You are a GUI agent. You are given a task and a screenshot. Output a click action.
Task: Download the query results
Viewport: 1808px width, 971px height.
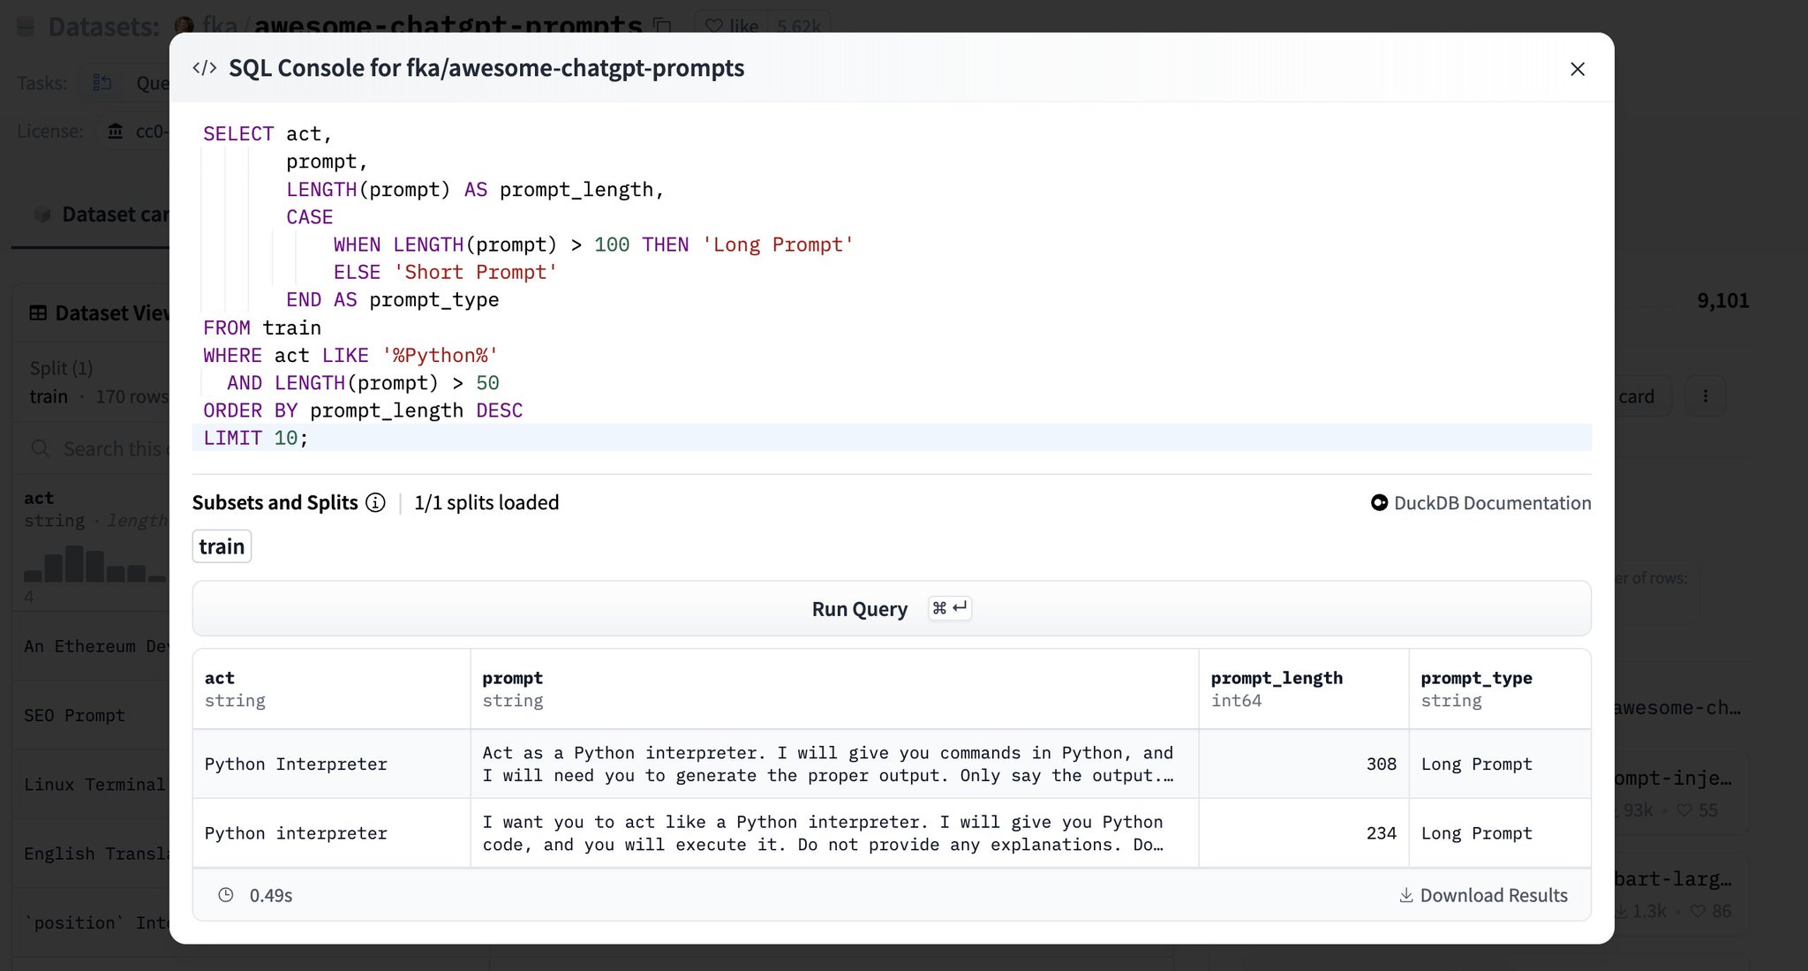1483,895
